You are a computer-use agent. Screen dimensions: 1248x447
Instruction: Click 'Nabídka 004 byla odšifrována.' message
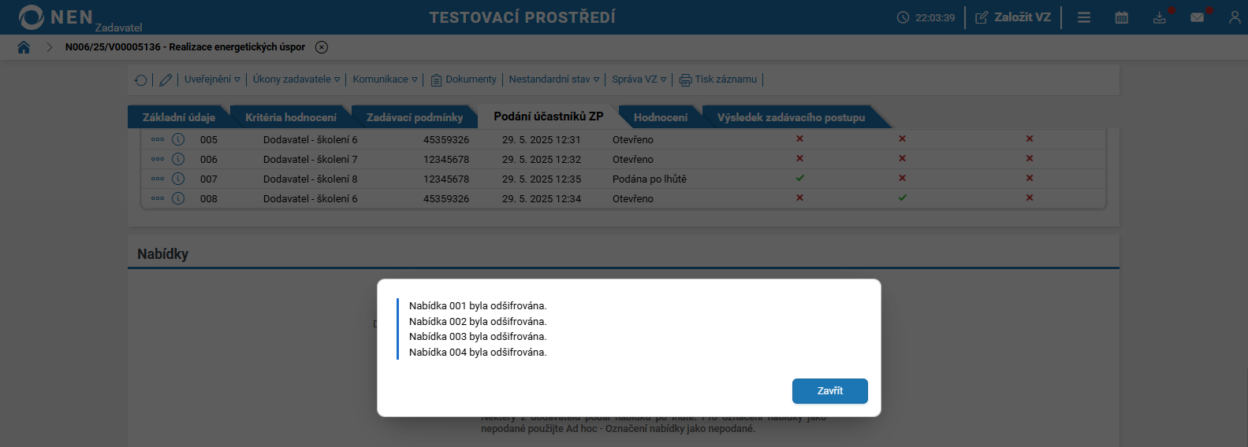[x=478, y=353]
